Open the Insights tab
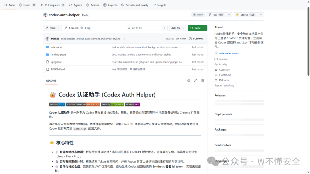The height and width of the screenshot is (174, 310). point(159,5)
